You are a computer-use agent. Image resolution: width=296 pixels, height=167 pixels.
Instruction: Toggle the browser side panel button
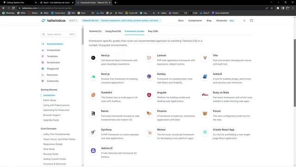283,8
